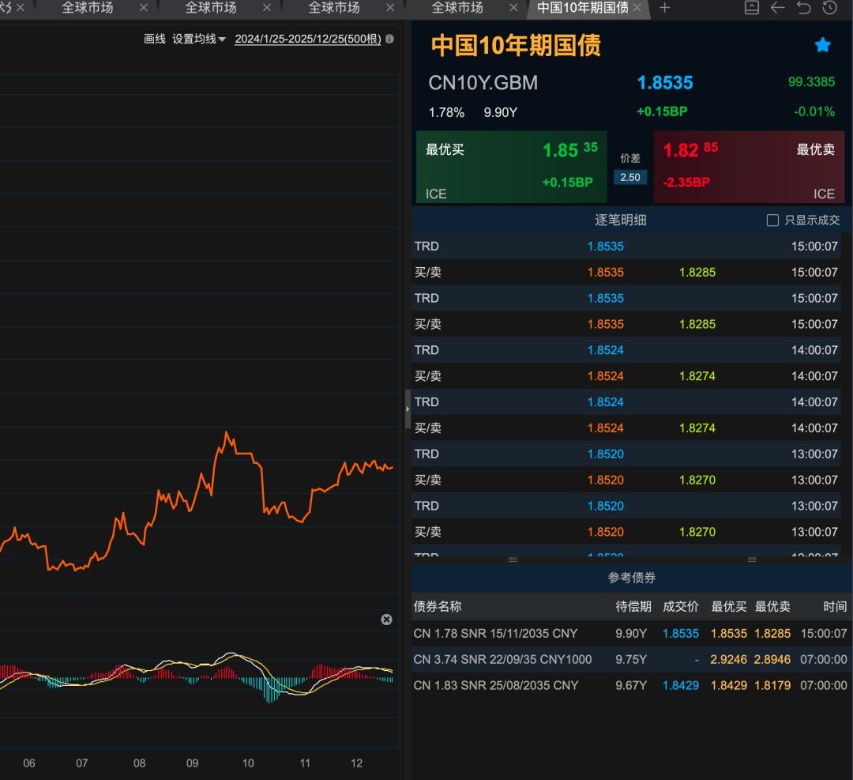Close the 中国10年期国债 tab
The image size is (853, 780).
pyautogui.click(x=637, y=8)
